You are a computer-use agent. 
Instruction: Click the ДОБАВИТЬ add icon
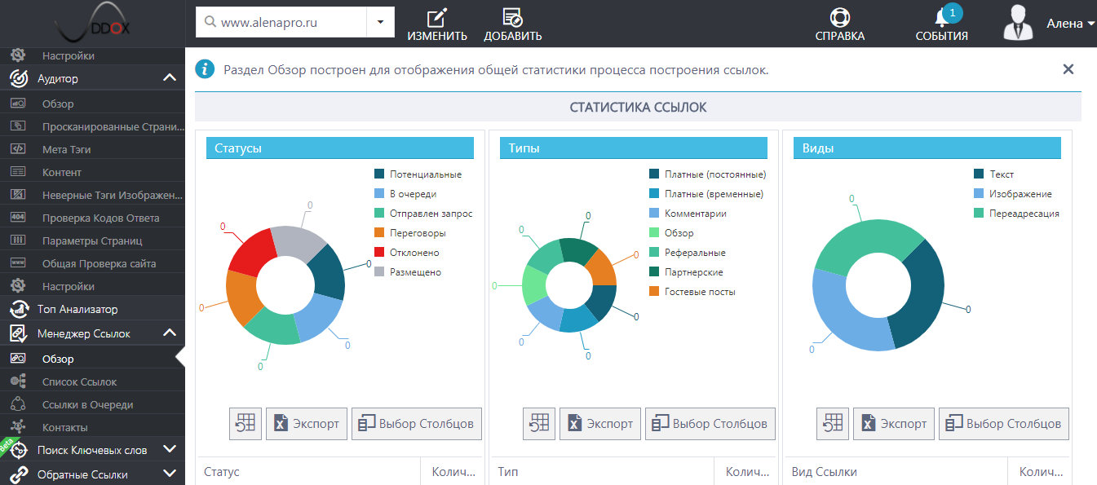513,17
